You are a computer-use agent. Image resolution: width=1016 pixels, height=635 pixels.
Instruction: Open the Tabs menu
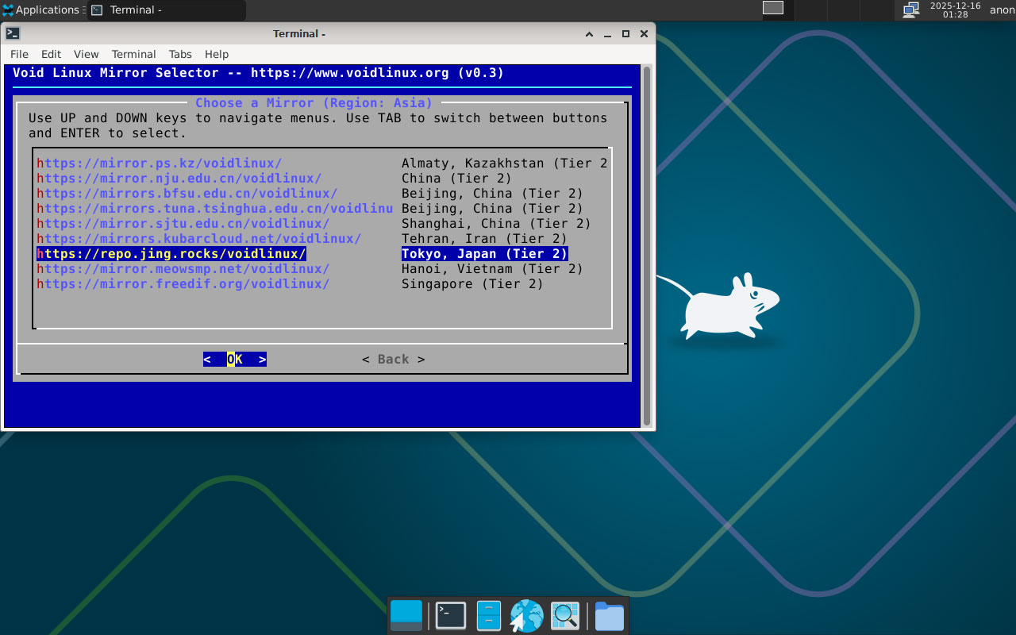point(180,54)
